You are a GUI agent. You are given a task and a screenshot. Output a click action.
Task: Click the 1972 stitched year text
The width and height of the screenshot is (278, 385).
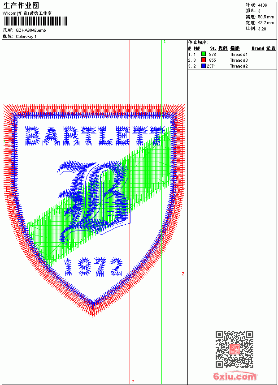point(93,267)
